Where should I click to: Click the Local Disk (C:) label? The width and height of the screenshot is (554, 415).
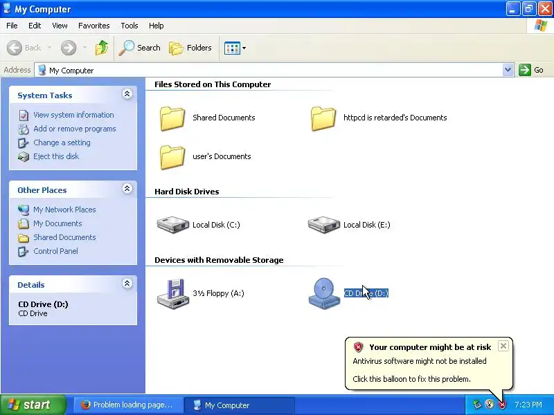click(x=216, y=225)
